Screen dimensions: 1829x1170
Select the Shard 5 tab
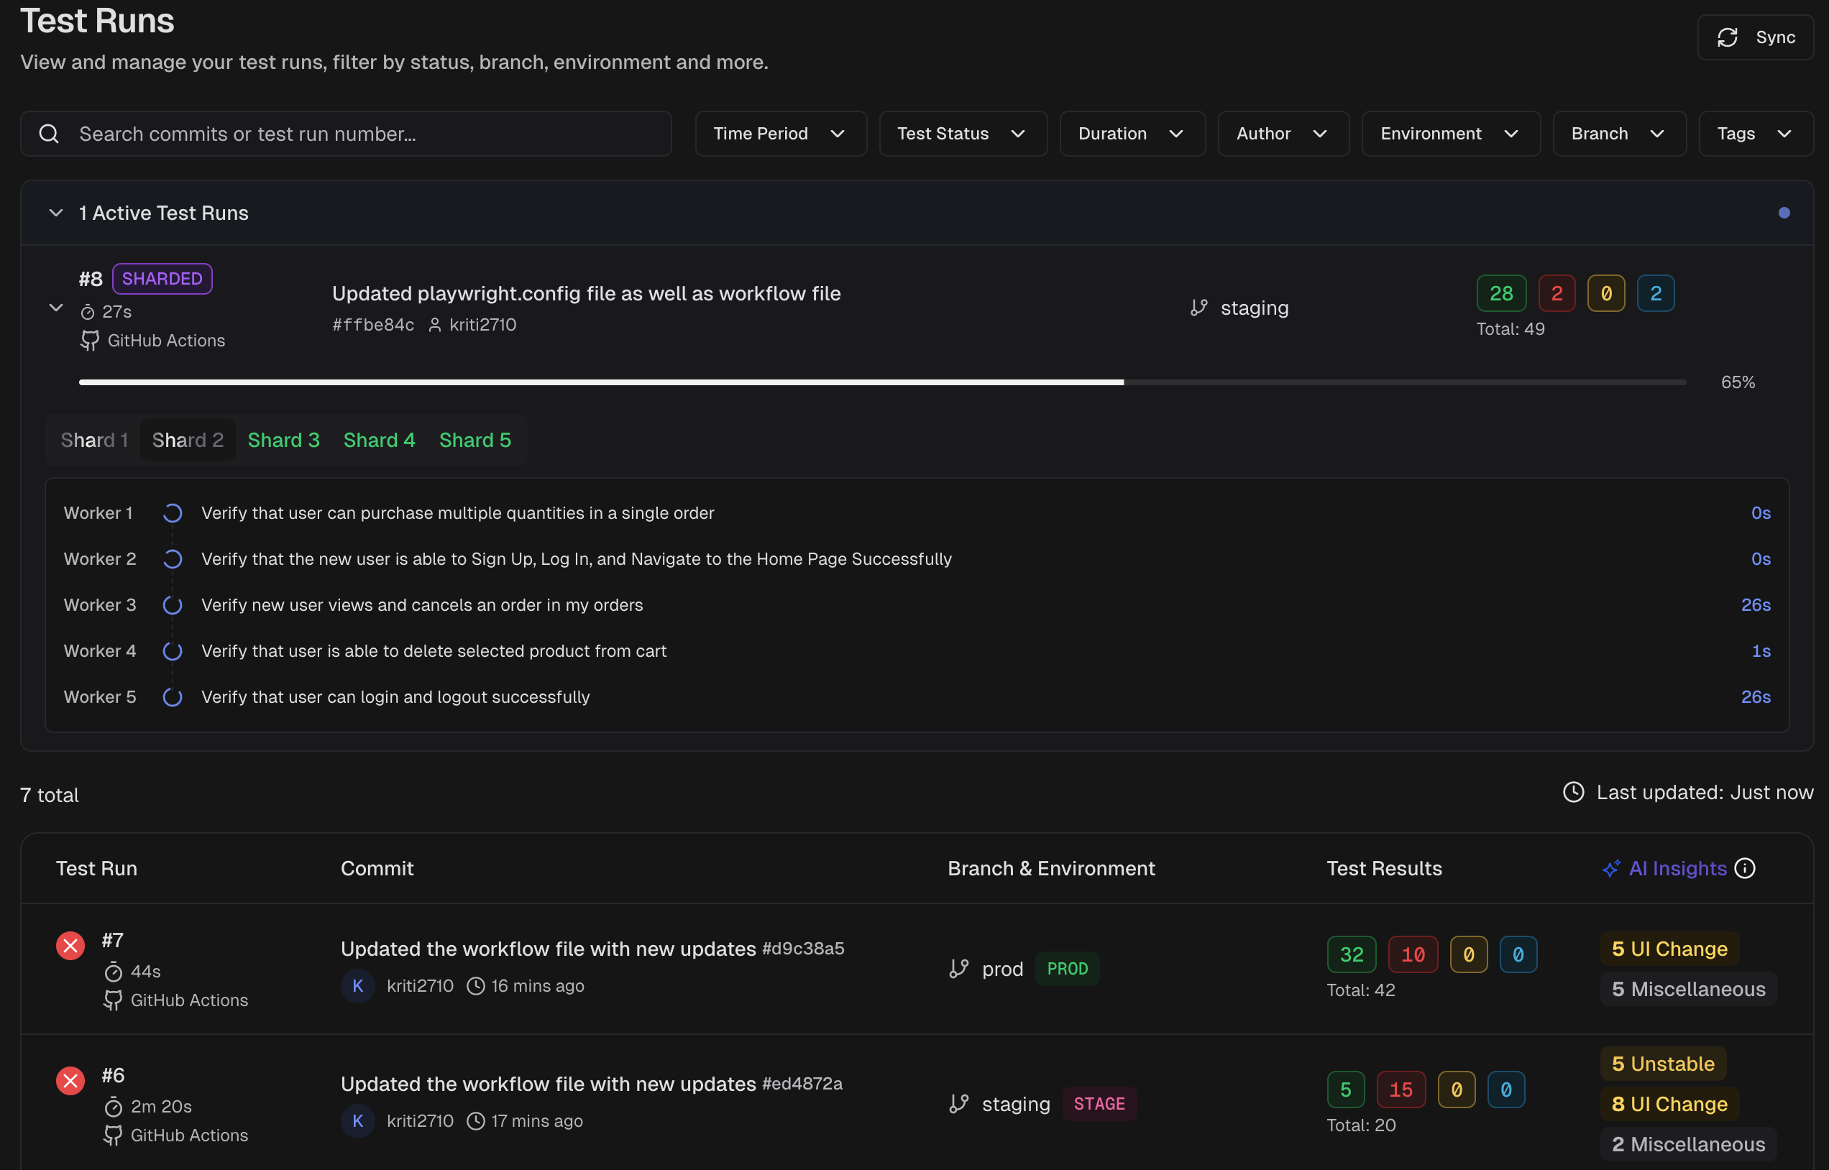[x=475, y=440]
